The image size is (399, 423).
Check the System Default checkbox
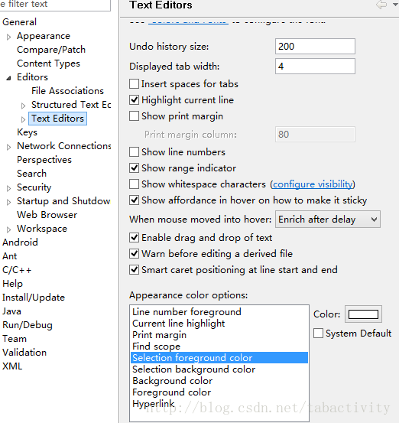[318, 334]
